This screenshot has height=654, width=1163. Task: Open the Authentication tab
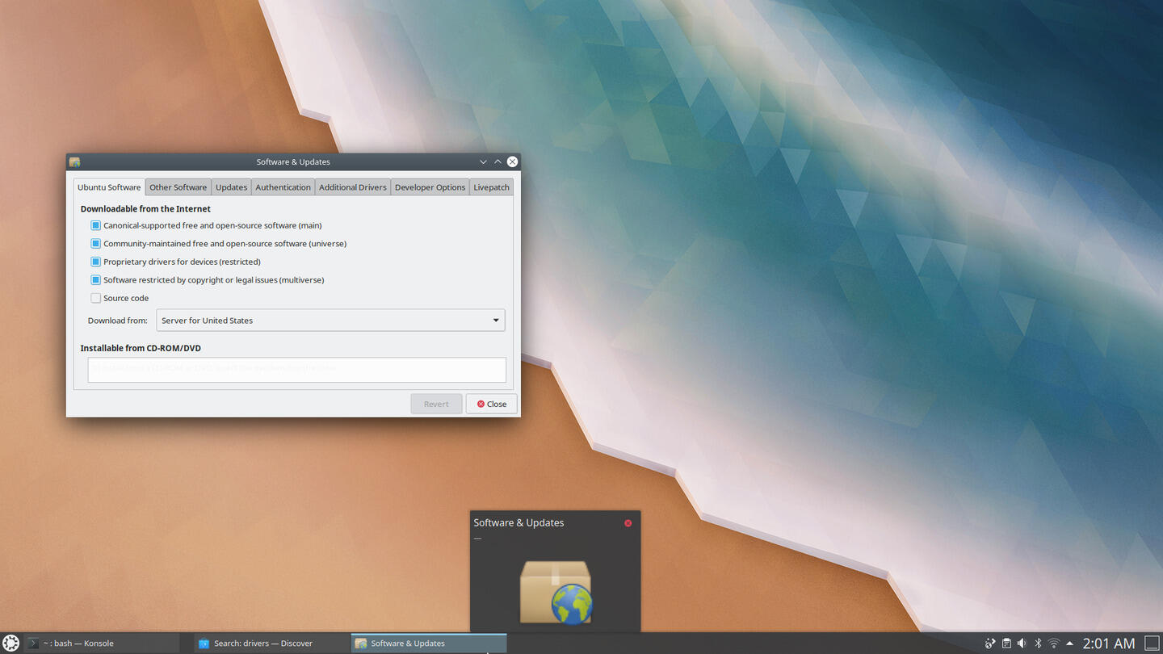(283, 187)
